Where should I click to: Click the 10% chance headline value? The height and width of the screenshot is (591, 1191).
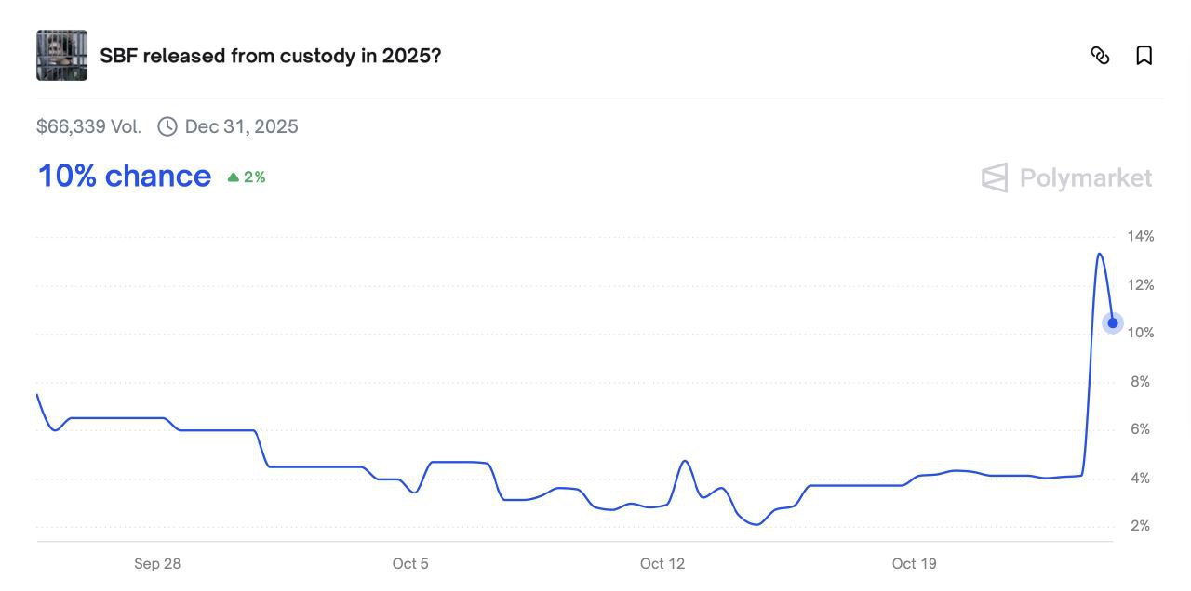pyautogui.click(x=125, y=176)
